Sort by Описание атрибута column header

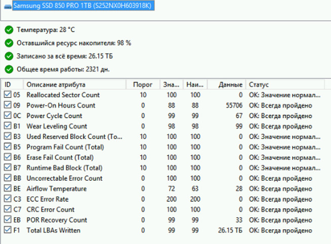tap(56, 85)
